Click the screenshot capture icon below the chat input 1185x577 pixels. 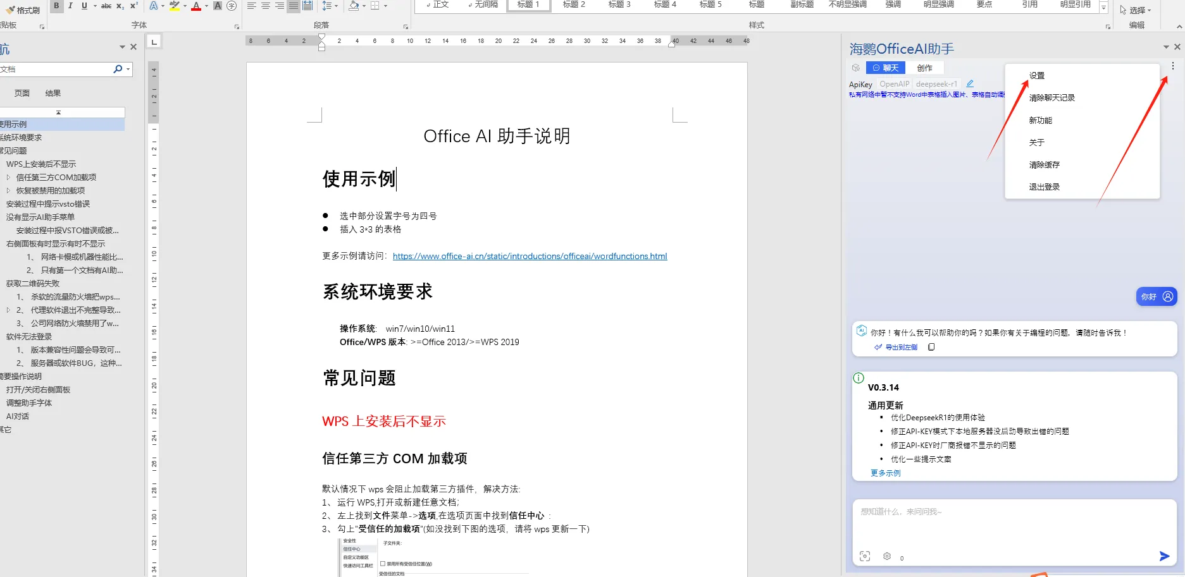[865, 556]
